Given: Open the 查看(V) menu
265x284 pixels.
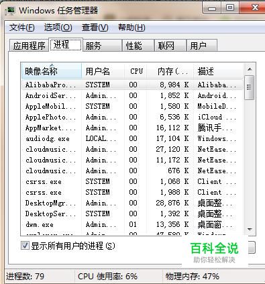Looking at the screenshot, I should pyautogui.click(x=95, y=28).
